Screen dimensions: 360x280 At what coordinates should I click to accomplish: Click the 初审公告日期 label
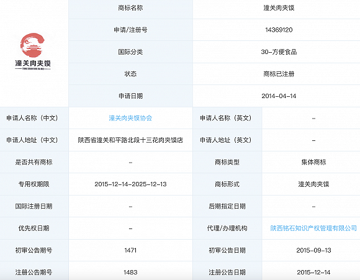[227, 250]
